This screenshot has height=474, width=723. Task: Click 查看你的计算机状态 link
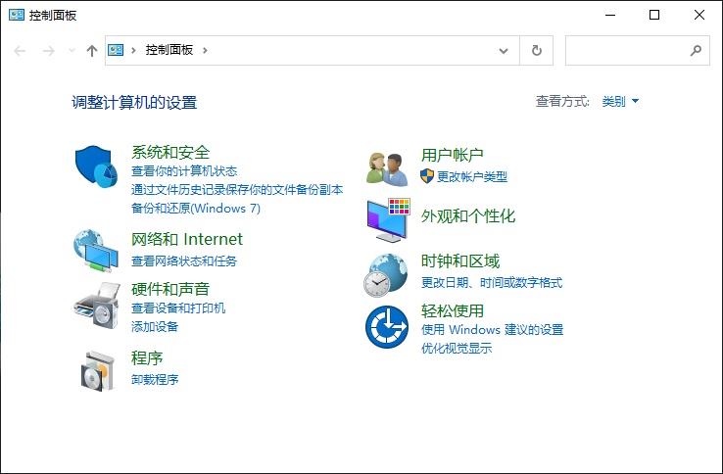[184, 171]
